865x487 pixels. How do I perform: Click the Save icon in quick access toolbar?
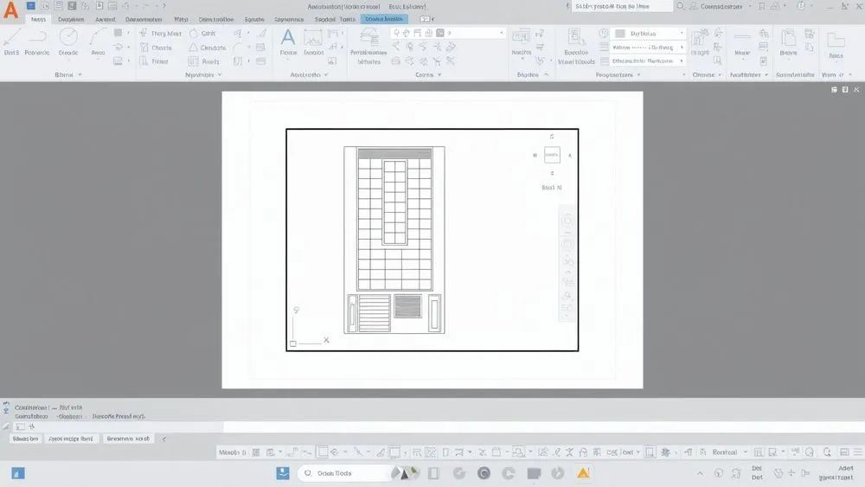click(x=72, y=6)
